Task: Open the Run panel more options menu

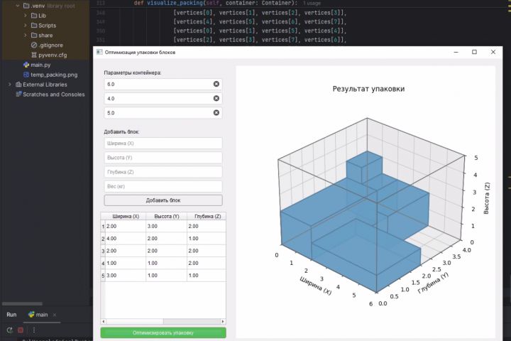Action: (x=34, y=330)
